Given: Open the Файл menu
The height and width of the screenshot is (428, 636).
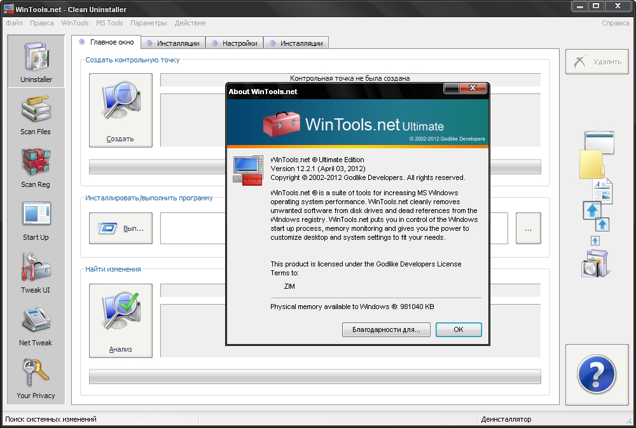Looking at the screenshot, I should click(x=14, y=23).
